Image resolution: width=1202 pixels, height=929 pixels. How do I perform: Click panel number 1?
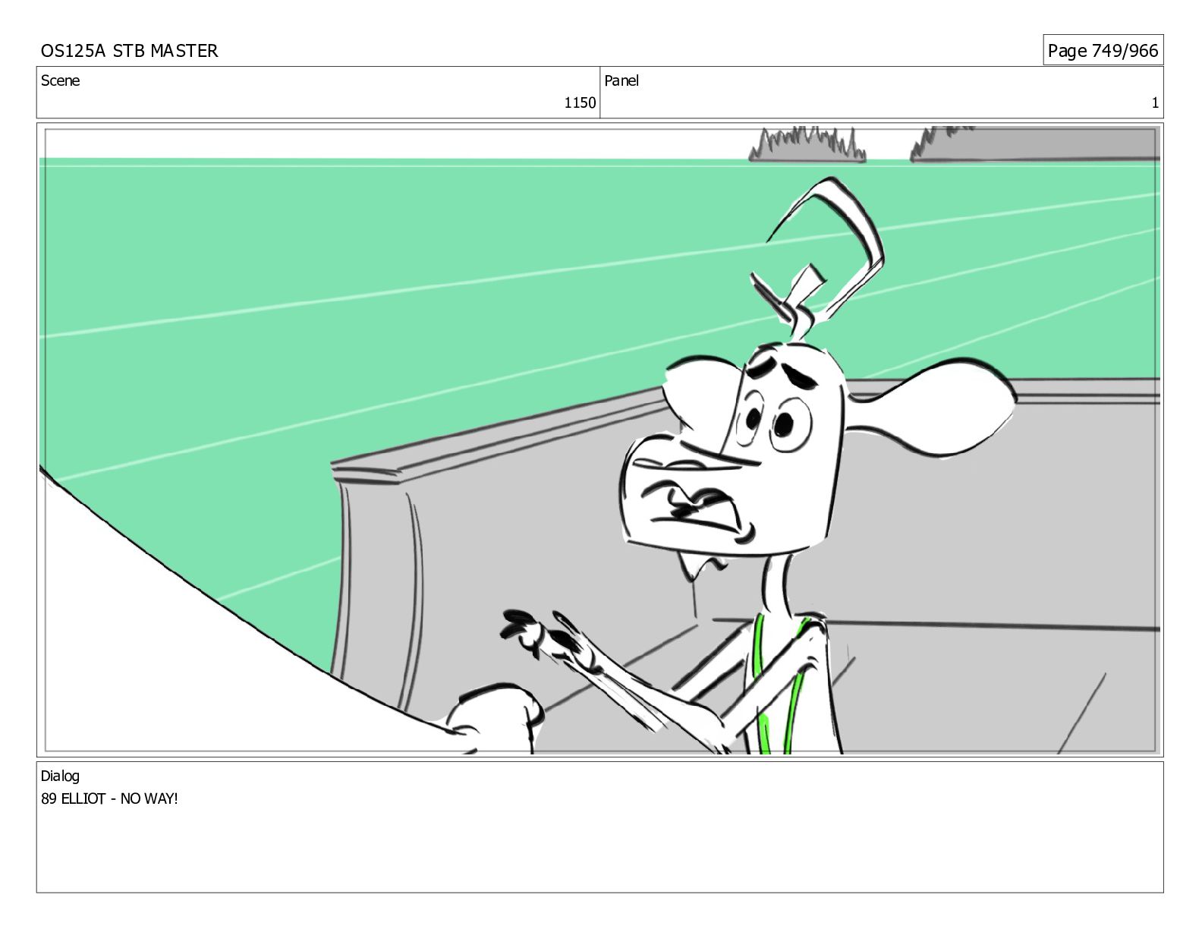point(1155,103)
